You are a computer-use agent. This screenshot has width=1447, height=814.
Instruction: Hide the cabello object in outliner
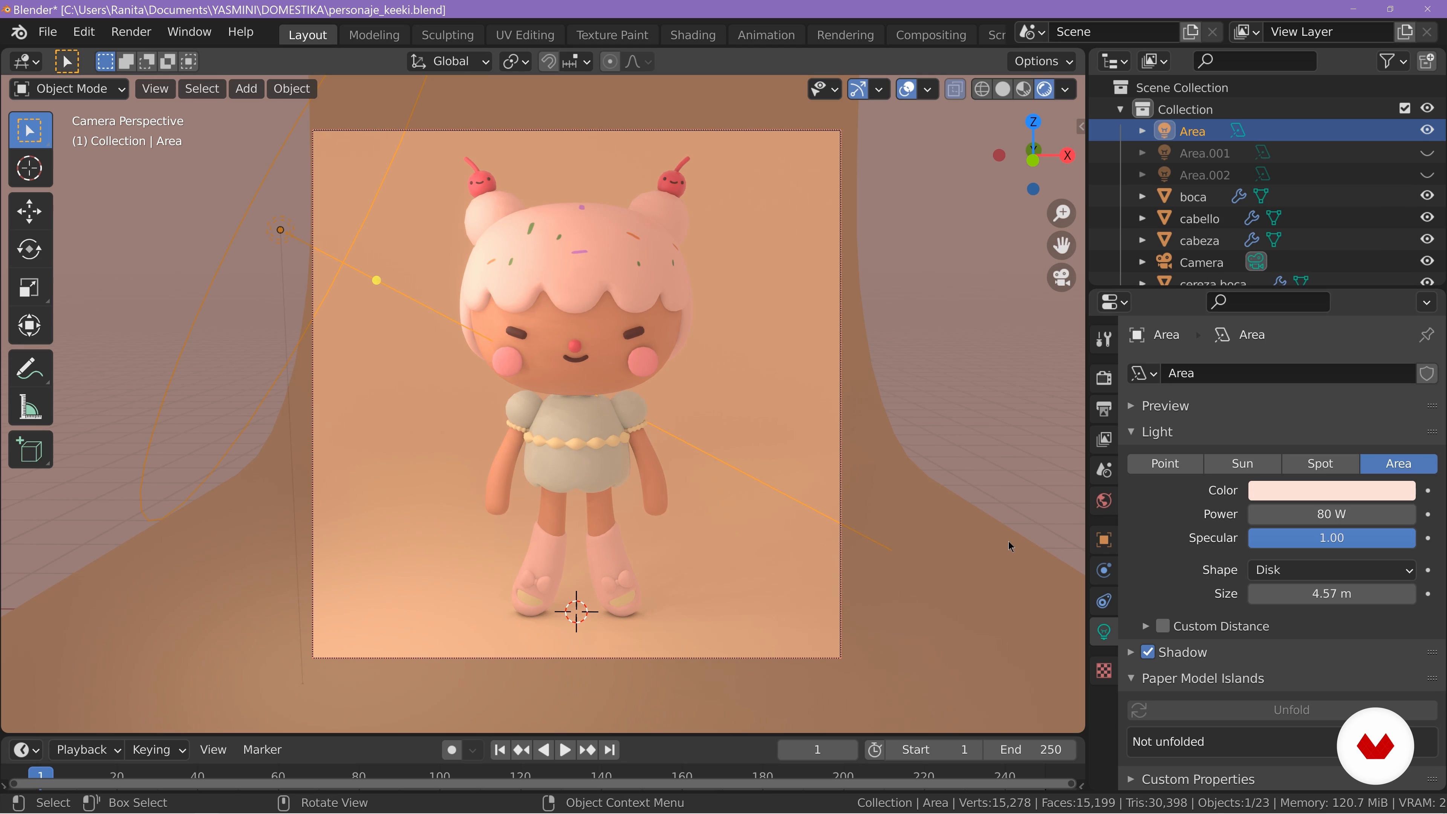click(x=1427, y=218)
